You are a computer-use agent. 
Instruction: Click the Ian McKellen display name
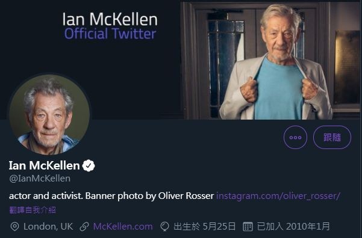point(45,165)
